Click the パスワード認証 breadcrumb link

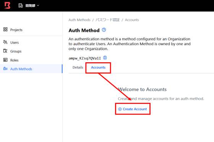point(107,20)
